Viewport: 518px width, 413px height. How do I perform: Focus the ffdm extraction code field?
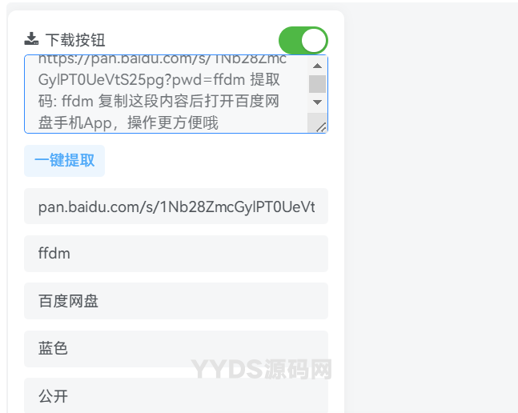pyautogui.click(x=176, y=254)
